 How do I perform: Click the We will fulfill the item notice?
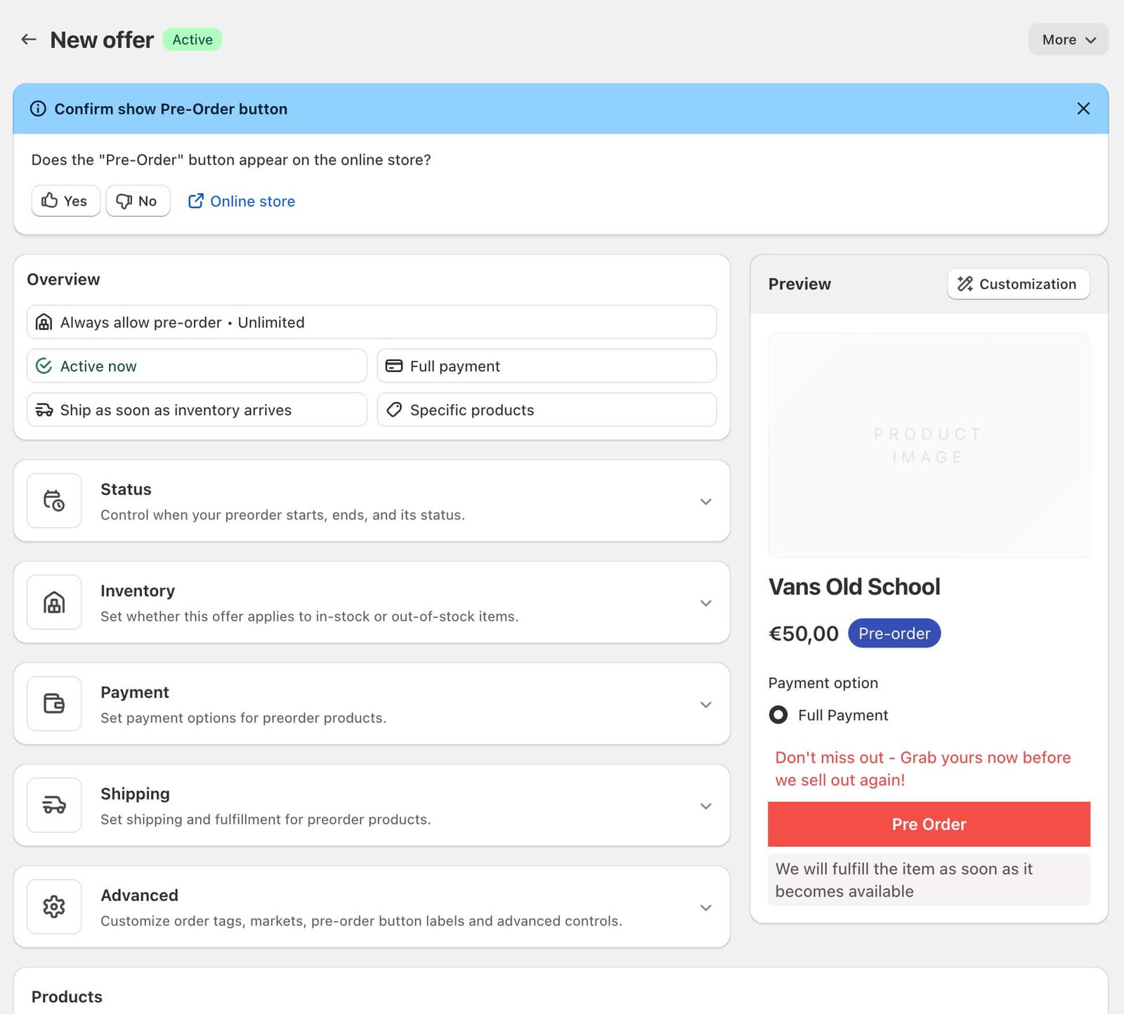(x=929, y=880)
